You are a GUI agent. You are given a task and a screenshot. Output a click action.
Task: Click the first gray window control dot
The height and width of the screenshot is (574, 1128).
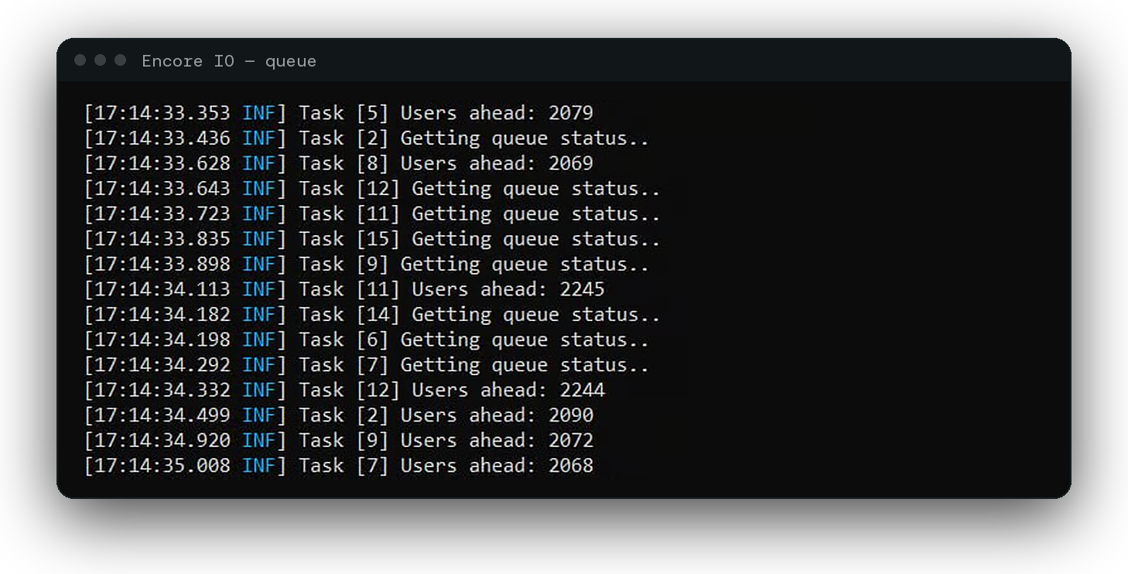coord(80,60)
